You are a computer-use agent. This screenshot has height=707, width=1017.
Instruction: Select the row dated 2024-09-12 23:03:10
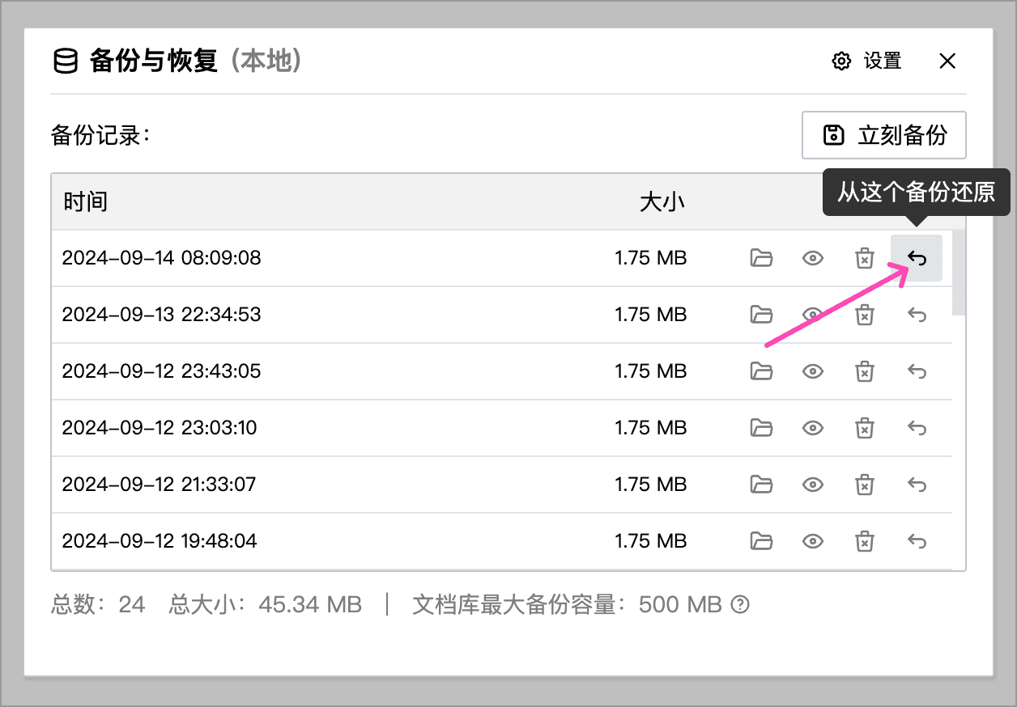(502, 427)
